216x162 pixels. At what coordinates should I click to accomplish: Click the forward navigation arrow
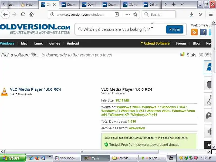[x=14, y=14]
